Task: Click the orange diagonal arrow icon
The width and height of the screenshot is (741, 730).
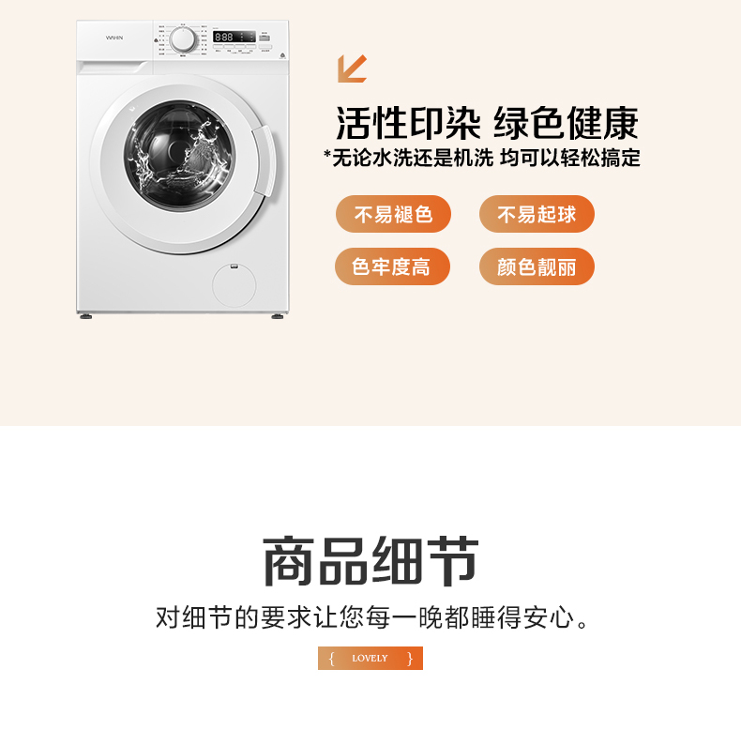Action: tap(352, 68)
